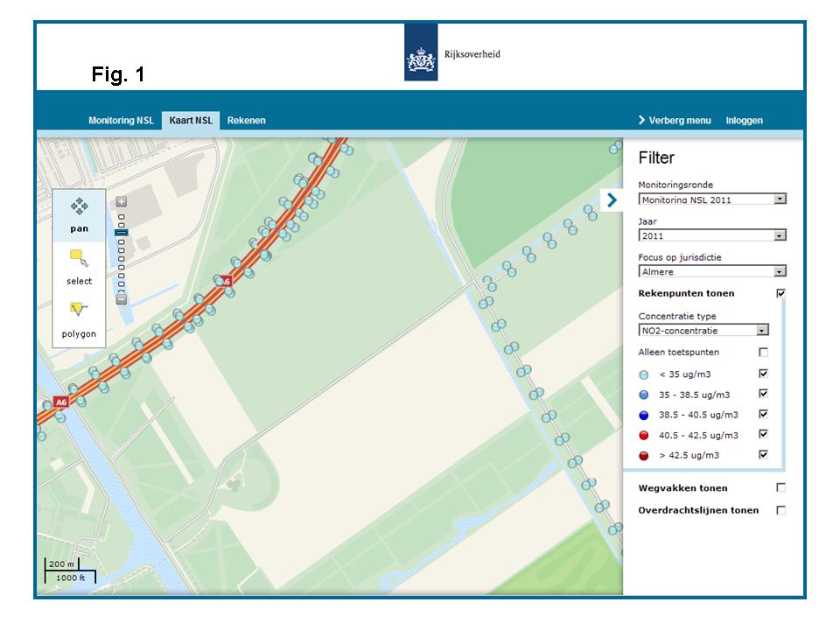840x630 pixels.
Task: Toggle the > 42.5 ug/m3 checkbox
Action: [763, 454]
